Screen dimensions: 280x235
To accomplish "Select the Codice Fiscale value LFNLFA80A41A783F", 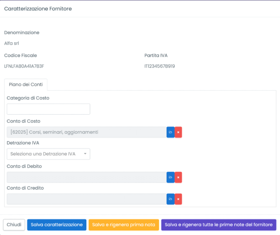I will click(24, 66).
